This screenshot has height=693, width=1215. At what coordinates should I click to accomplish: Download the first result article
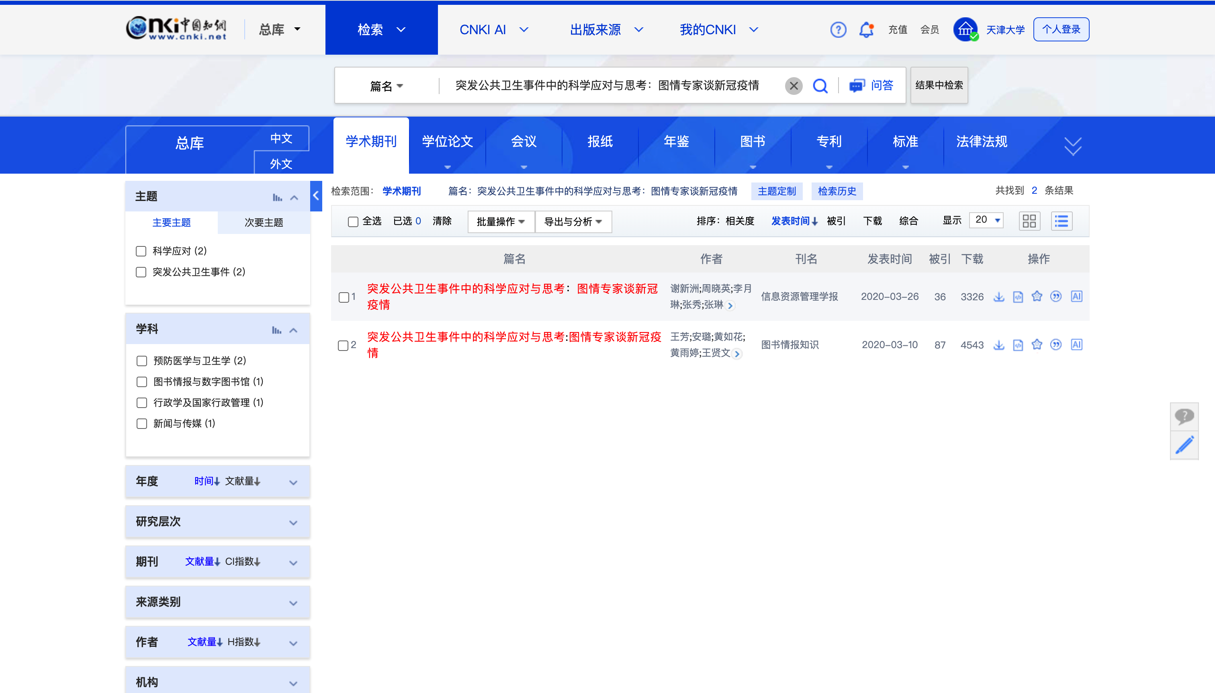pyautogui.click(x=998, y=297)
